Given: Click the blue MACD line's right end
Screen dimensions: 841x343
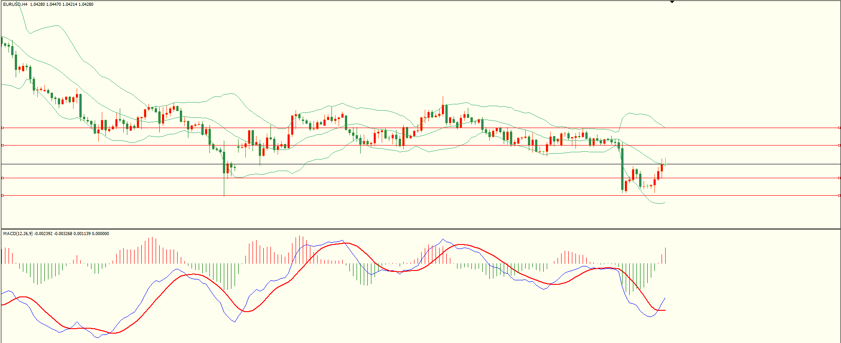Looking at the screenshot, I should coord(665,298).
